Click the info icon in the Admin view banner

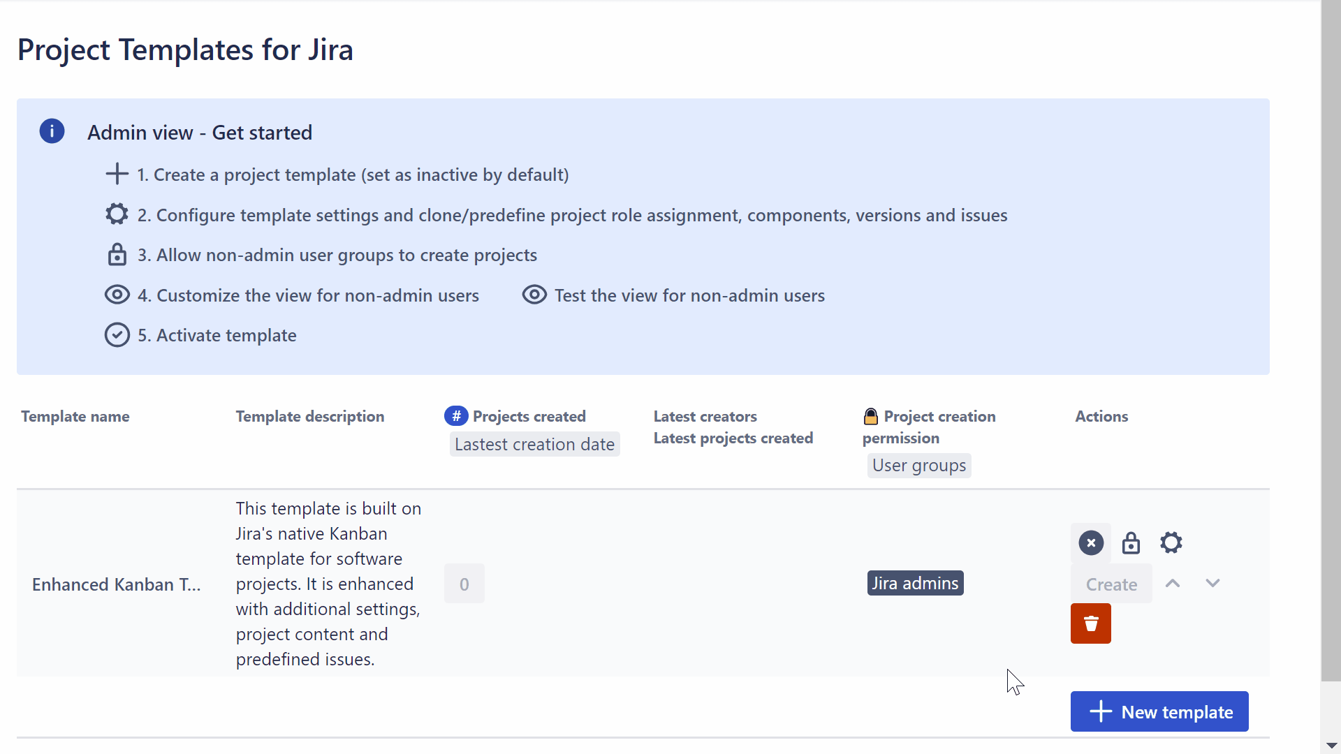[x=52, y=131]
